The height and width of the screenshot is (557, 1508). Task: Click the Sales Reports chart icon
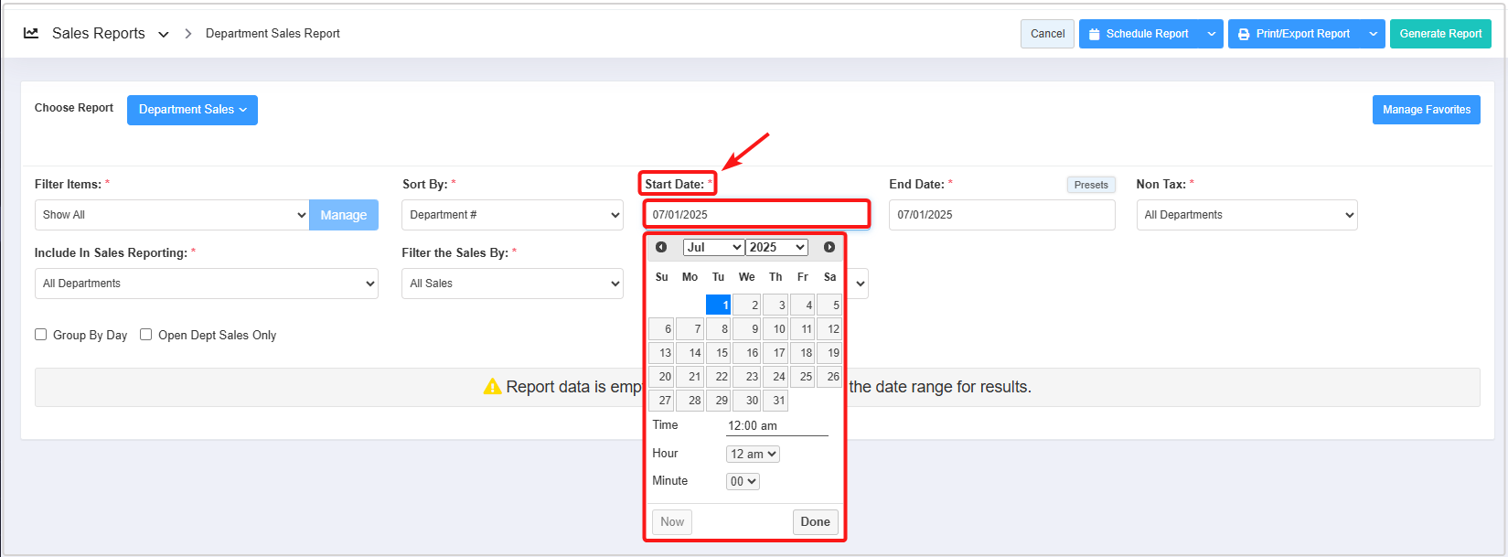click(x=31, y=33)
